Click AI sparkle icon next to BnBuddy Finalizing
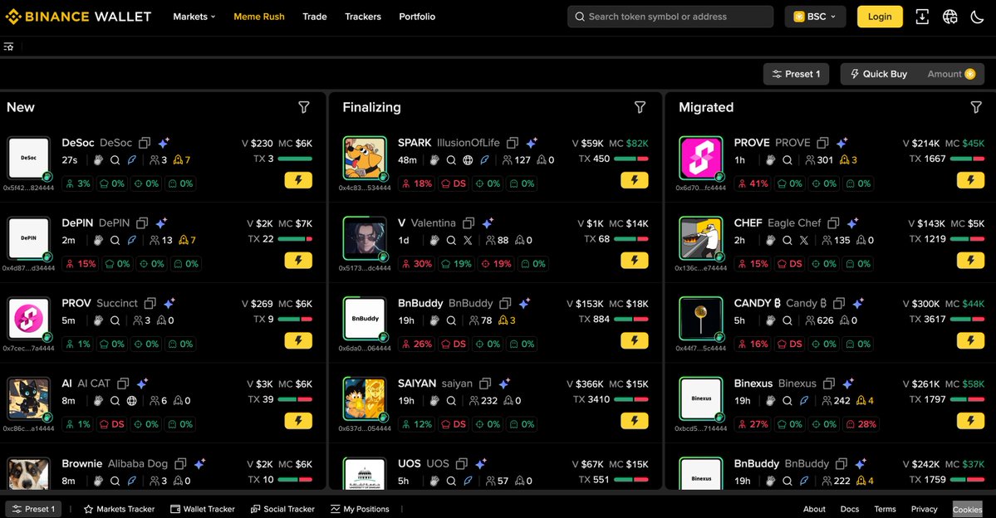 click(524, 303)
